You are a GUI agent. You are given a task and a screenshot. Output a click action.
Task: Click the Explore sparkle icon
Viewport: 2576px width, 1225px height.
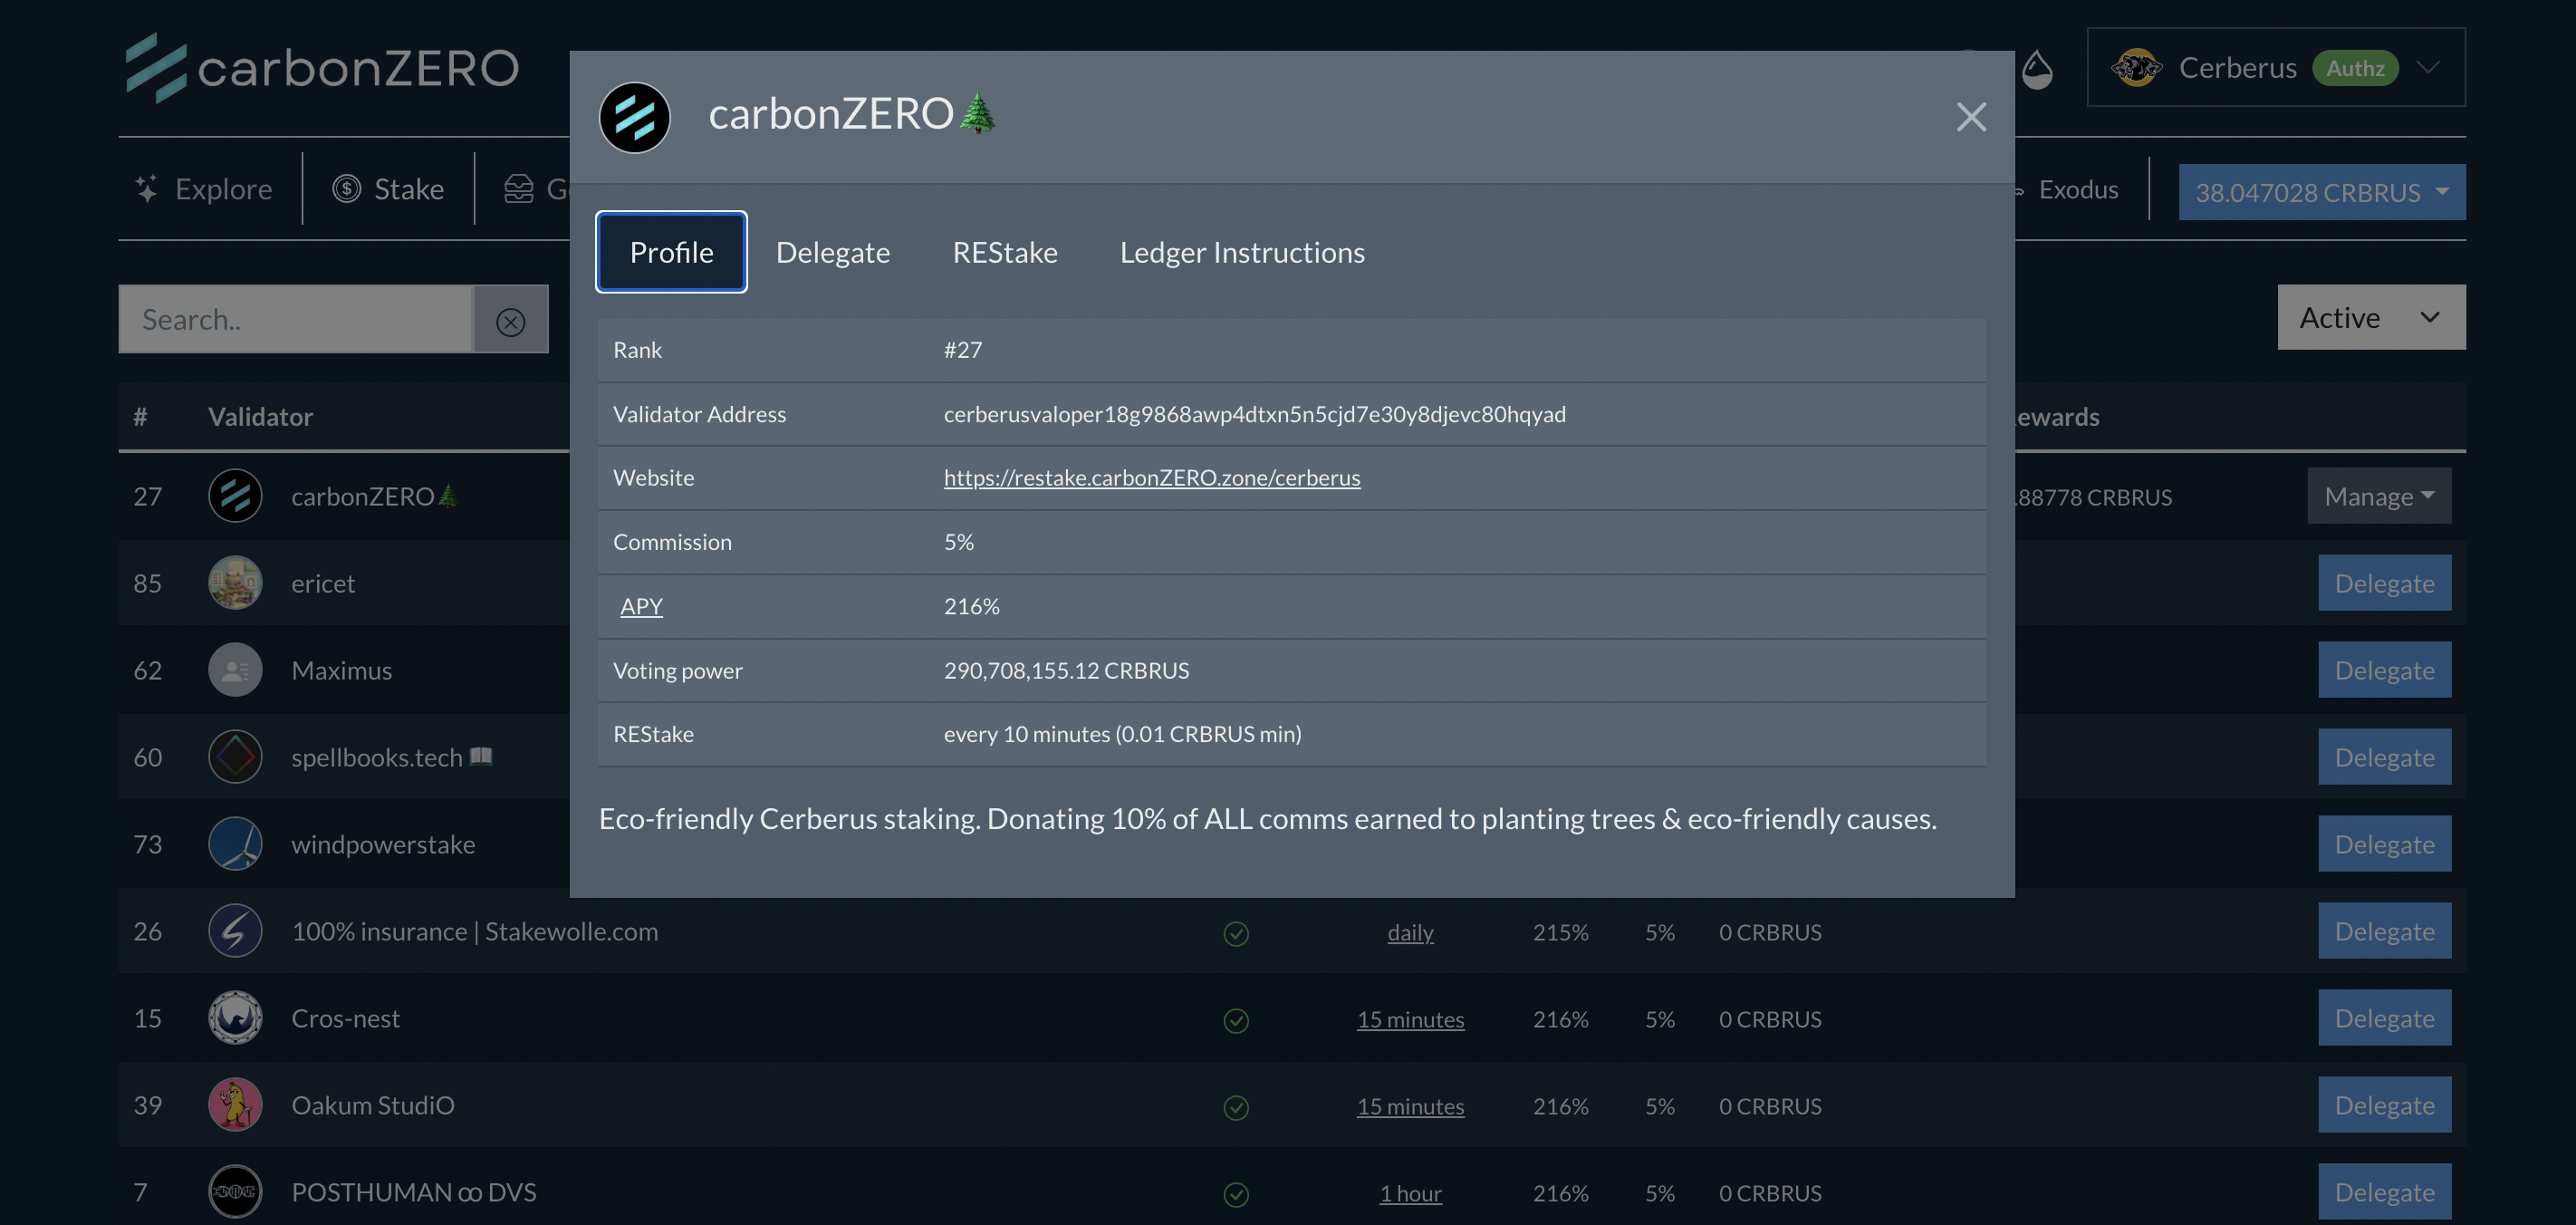[x=147, y=189]
